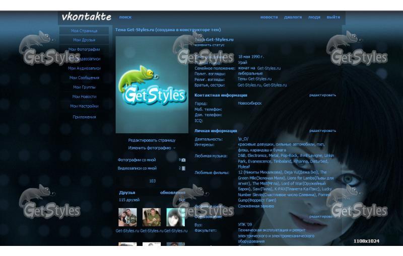Click the Get Styles profile photo
The height and width of the screenshot is (256, 403).
coord(152,84)
